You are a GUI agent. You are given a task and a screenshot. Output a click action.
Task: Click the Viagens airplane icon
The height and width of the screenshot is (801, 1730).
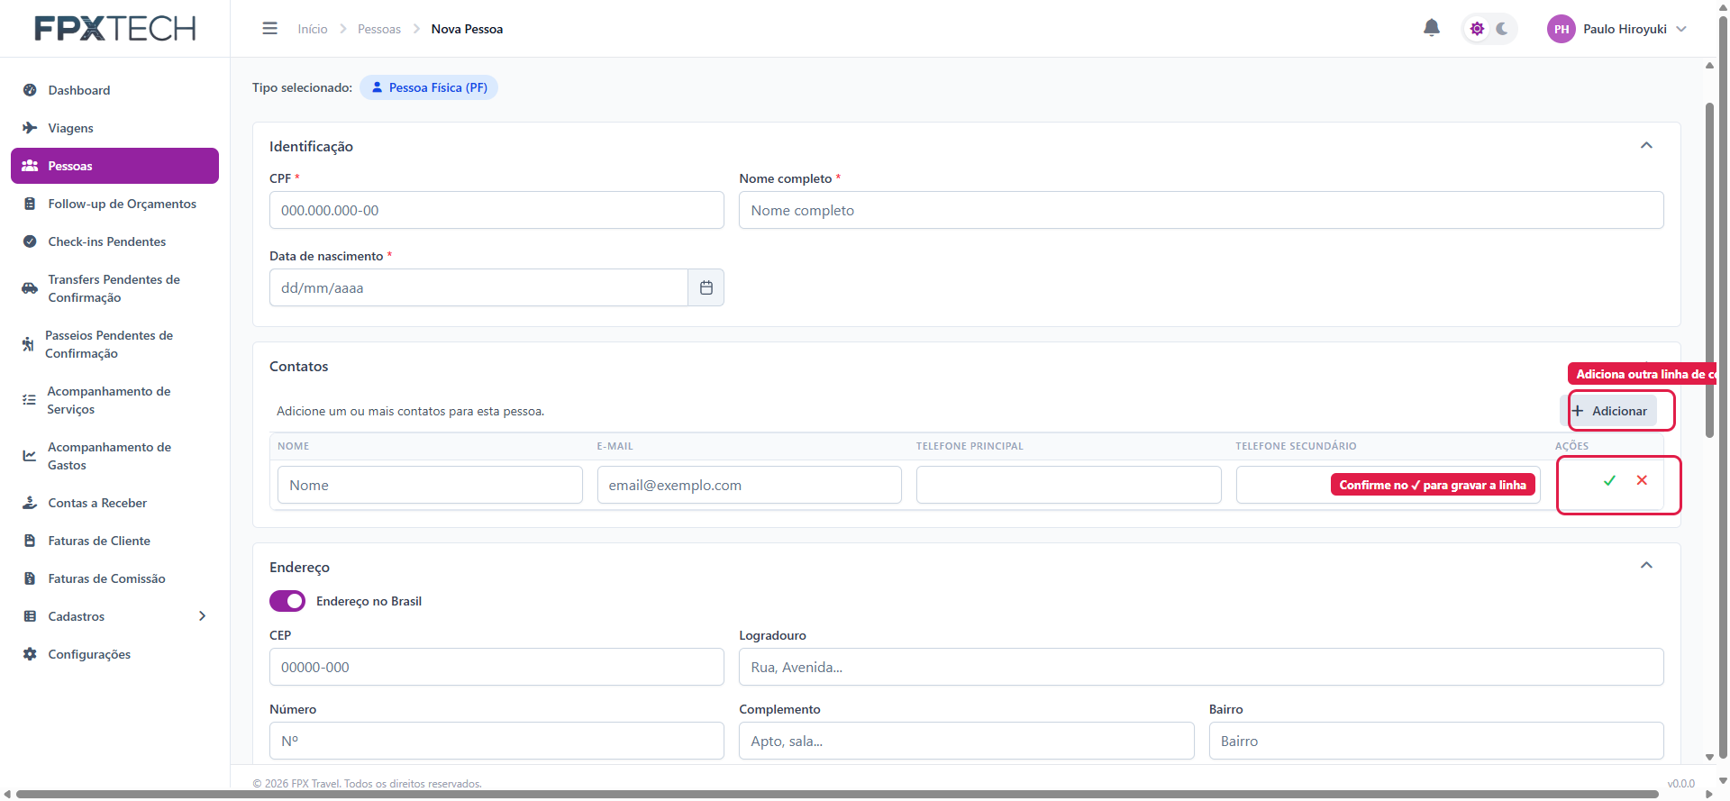pos(30,128)
